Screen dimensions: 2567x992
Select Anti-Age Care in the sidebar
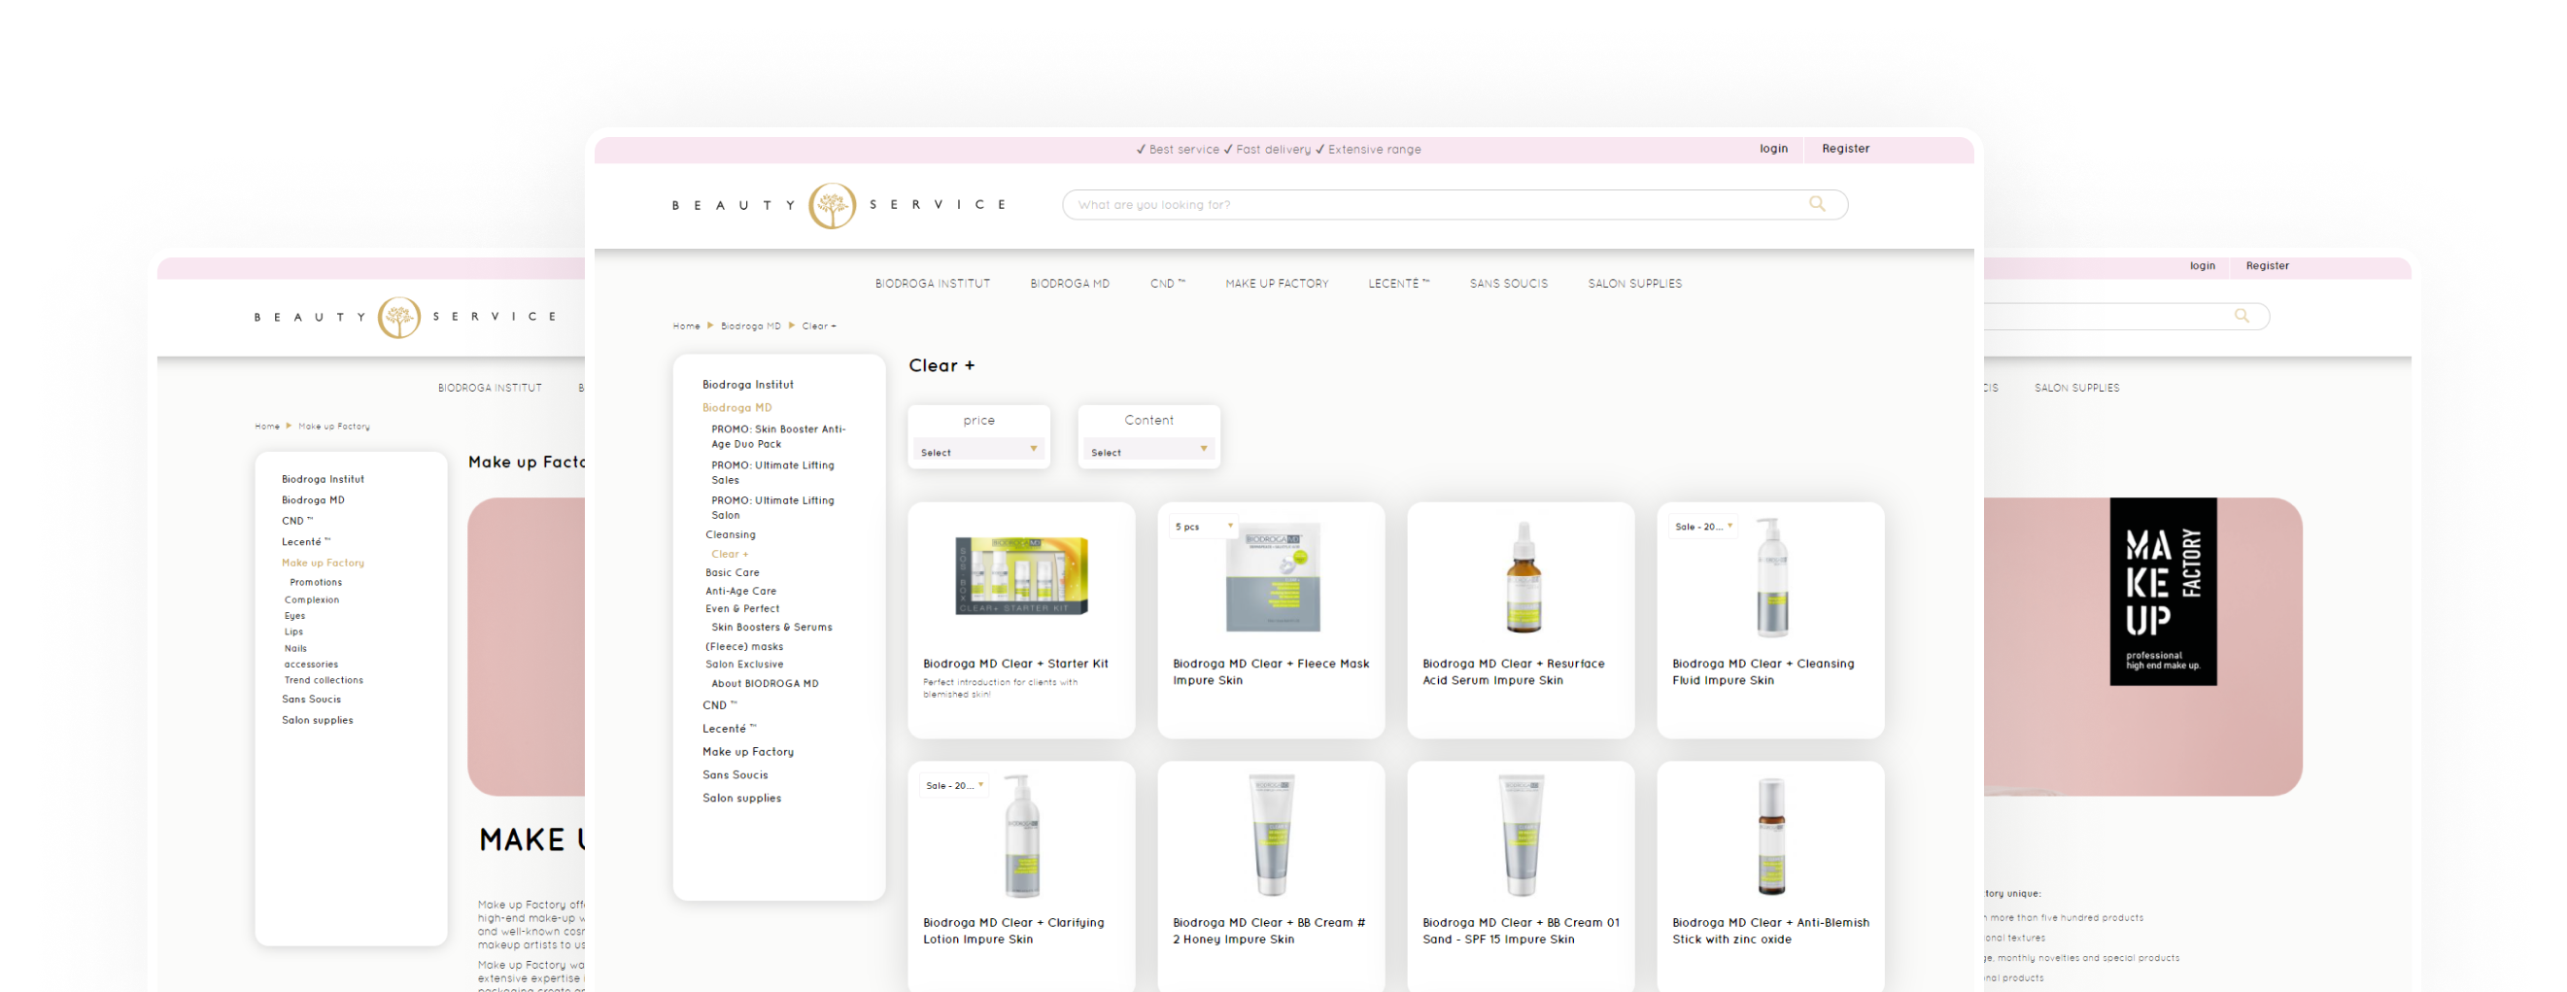coord(739,591)
